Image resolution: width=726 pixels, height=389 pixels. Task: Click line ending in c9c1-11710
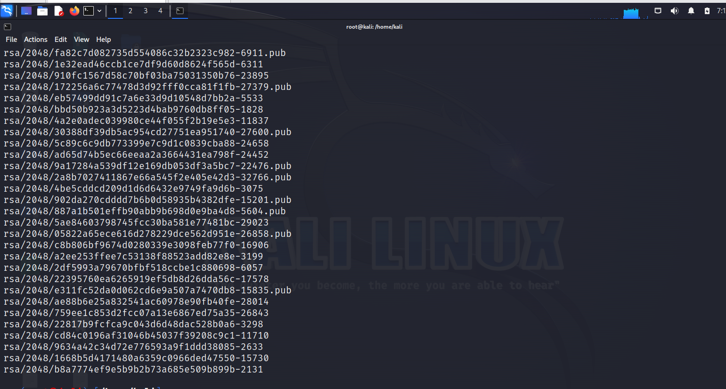coord(136,335)
